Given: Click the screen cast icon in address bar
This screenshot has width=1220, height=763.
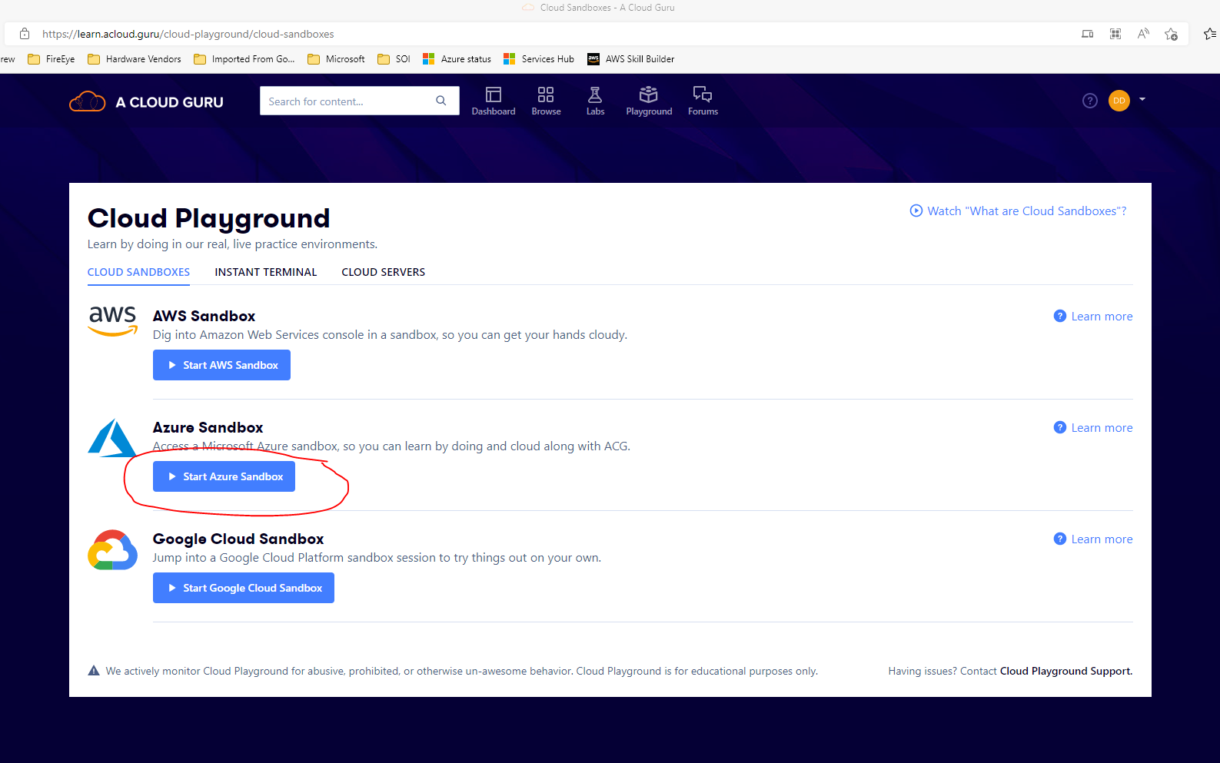Looking at the screenshot, I should click(x=1087, y=34).
